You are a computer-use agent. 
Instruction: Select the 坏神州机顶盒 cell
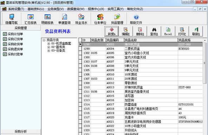(x=151, y=87)
